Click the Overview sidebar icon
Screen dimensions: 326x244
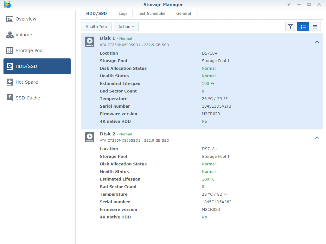click(10, 19)
